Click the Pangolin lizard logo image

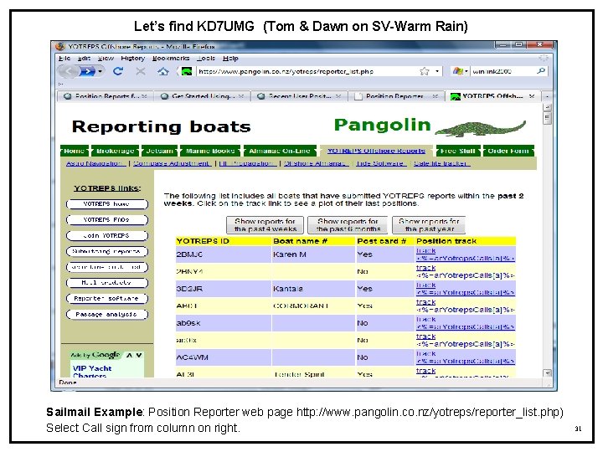481,128
